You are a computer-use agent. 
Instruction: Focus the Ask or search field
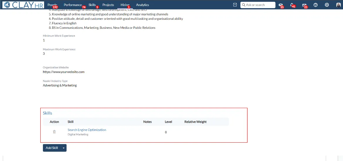point(258,5)
